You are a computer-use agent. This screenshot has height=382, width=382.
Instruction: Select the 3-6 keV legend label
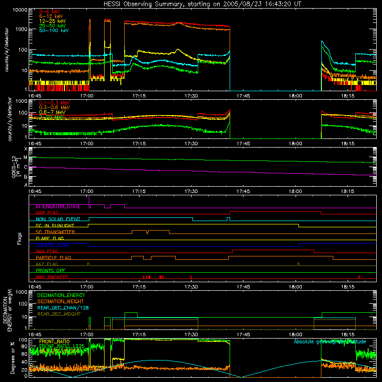[x=49, y=11]
